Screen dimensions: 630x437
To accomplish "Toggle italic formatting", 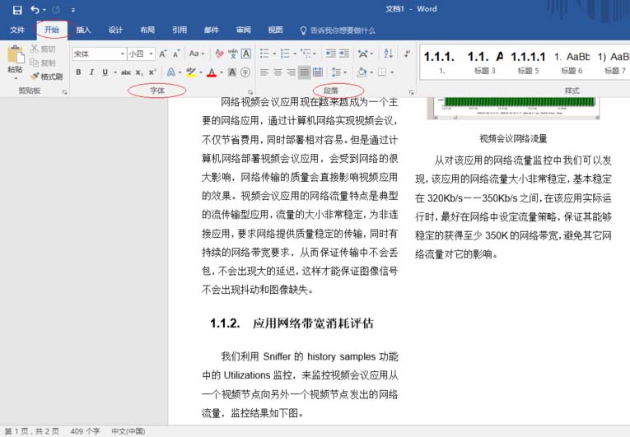I will (91, 72).
